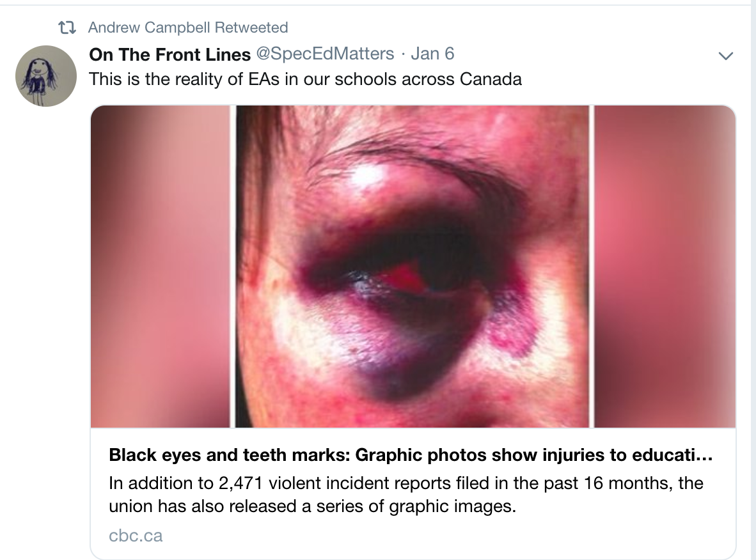This screenshot has width=756, height=560.
Task: Open the On The Front Lines display name
Action: point(169,54)
